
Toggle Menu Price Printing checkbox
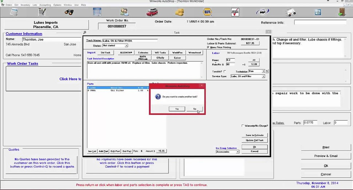click(x=208, y=47)
